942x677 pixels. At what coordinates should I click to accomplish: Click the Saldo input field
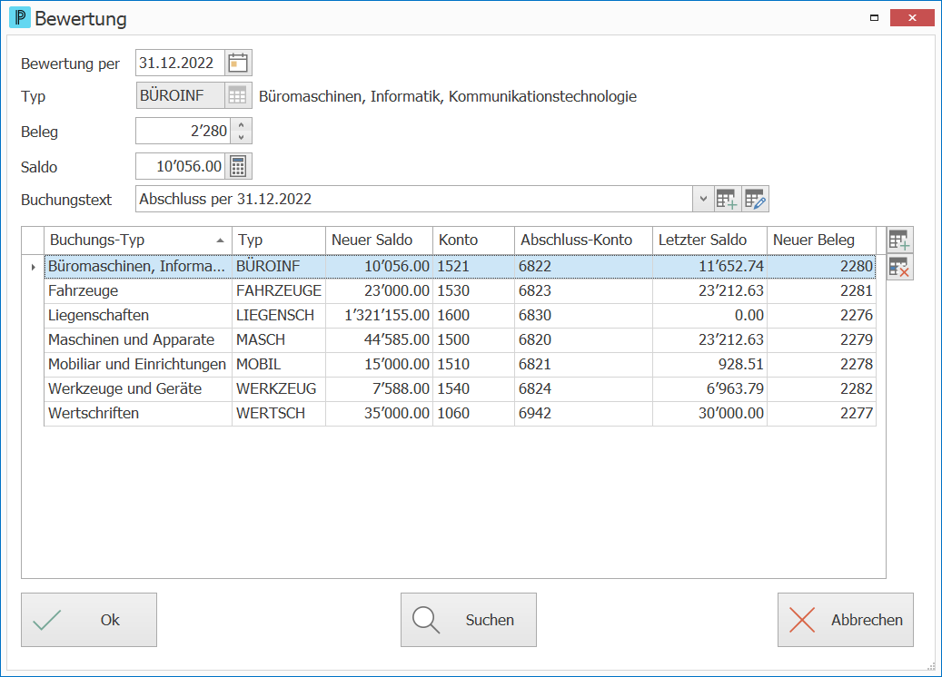(x=180, y=167)
